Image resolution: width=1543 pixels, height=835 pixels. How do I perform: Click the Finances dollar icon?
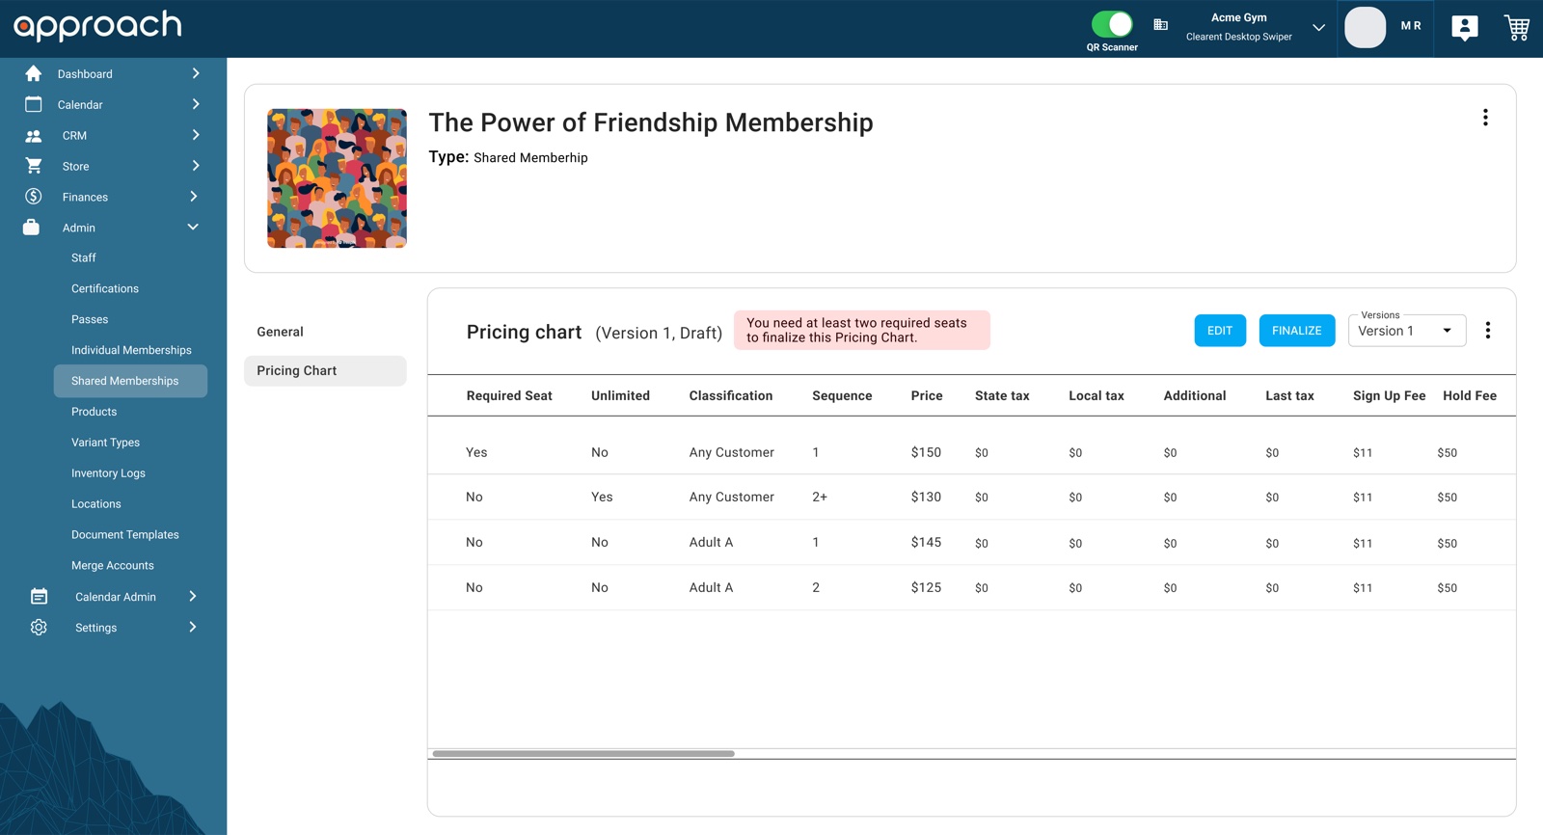point(34,197)
